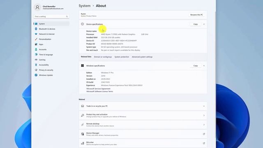The width and height of the screenshot is (263, 148).
Task: Click the key icon for Product key and activation
Action: coord(83,116)
